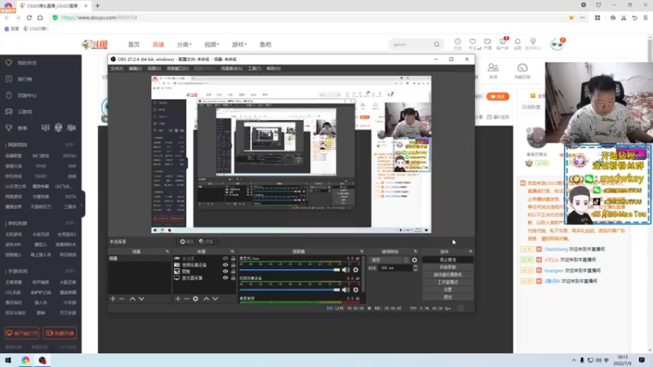Open the transition type dropdown in Scene Transitions

tap(389, 260)
